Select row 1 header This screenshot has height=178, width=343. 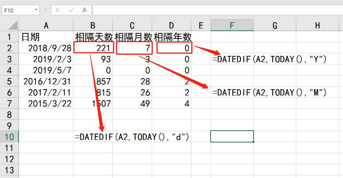9,37
